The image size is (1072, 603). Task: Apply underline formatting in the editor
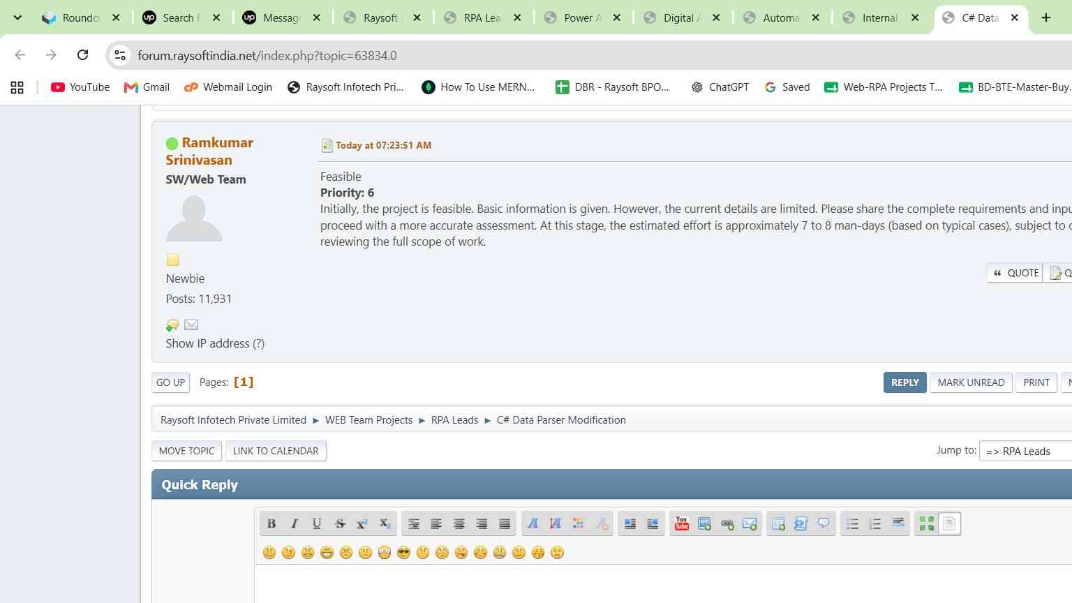click(x=317, y=523)
